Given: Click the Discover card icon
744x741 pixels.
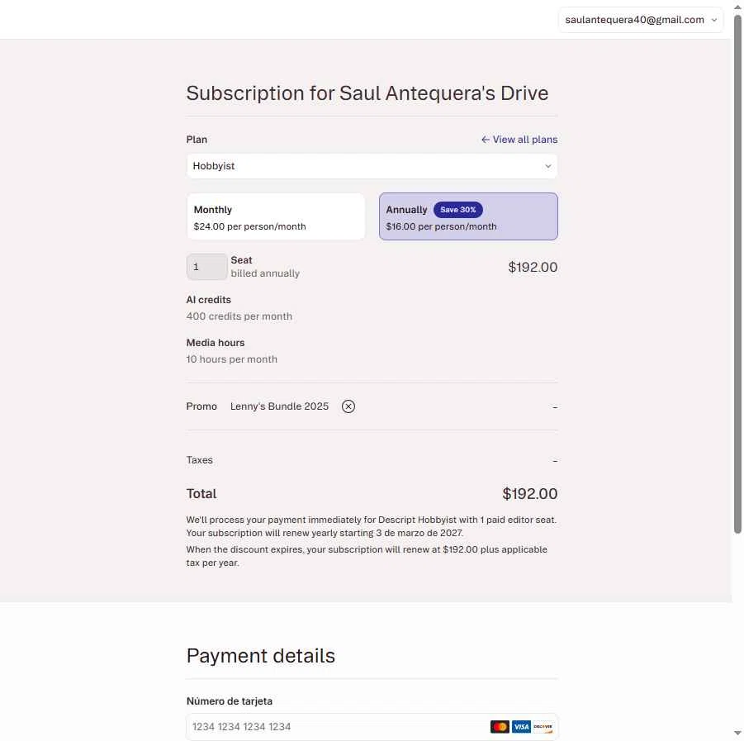Looking at the screenshot, I should pyautogui.click(x=543, y=727).
